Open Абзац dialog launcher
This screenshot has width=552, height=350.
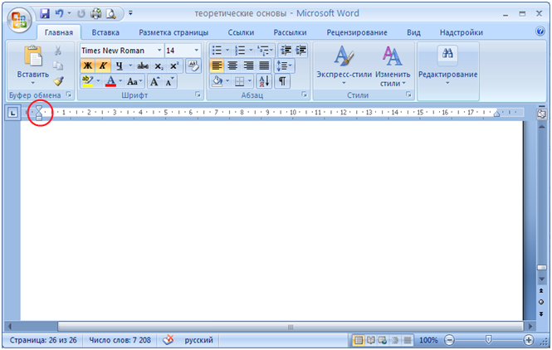(x=304, y=95)
